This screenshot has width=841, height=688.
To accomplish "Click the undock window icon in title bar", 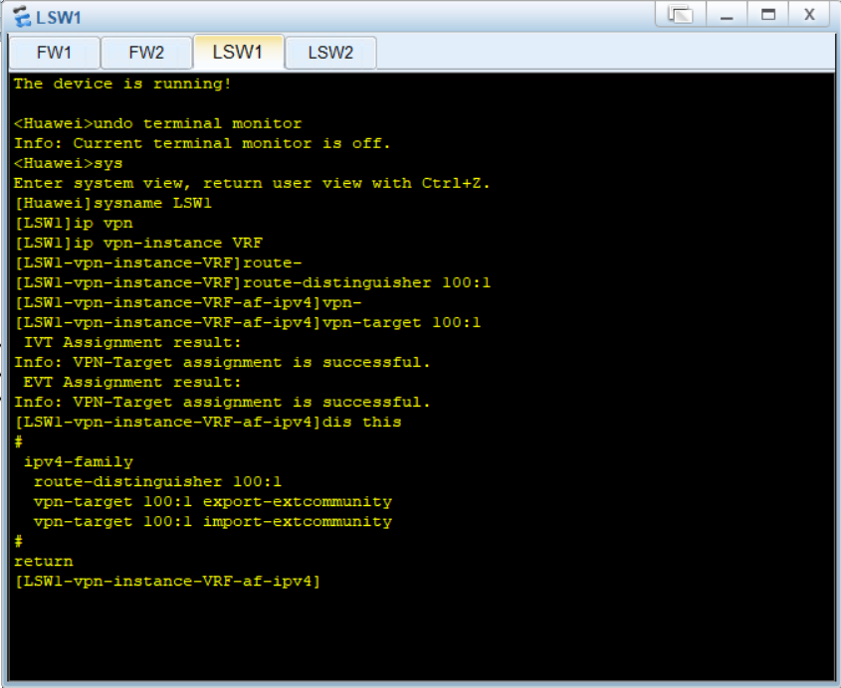I will click(x=680, y=15).
